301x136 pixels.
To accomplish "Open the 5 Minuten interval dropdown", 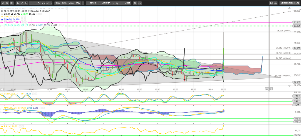I will click(x=105, y=3).
